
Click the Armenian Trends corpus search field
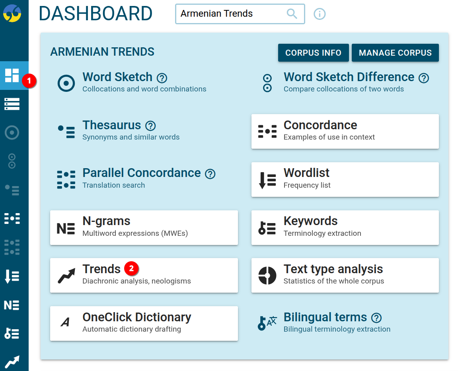(231, 14)
